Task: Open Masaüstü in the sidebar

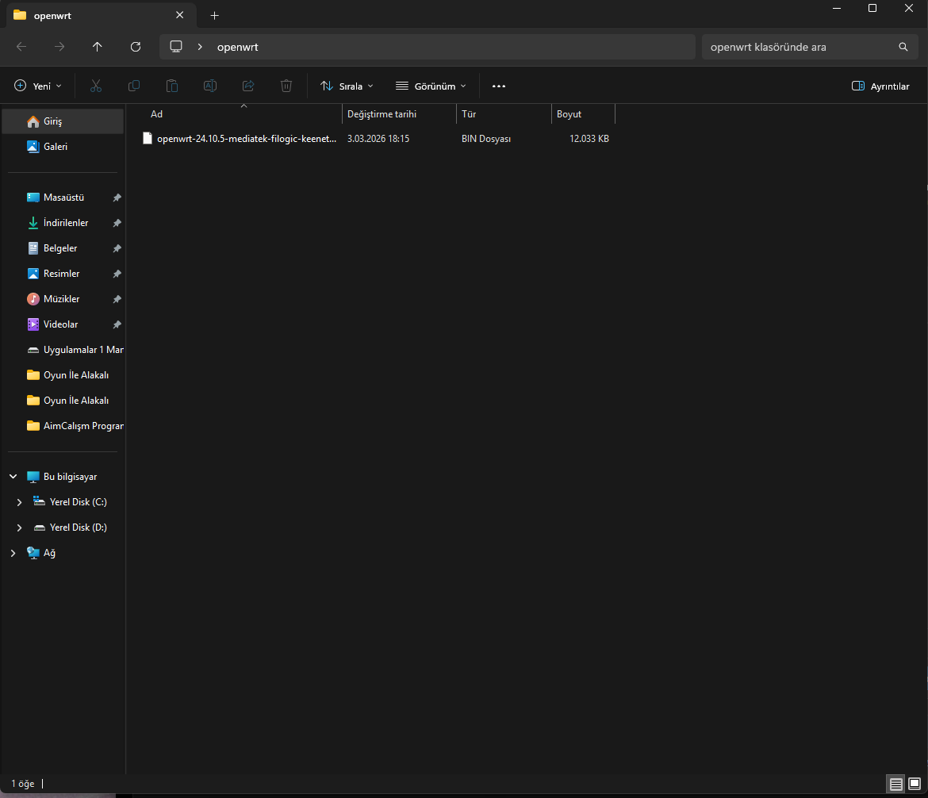Action: point(63,198)
